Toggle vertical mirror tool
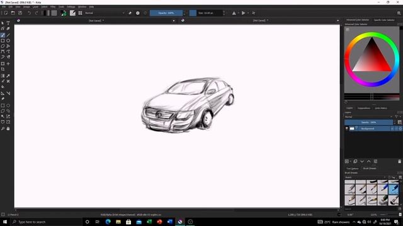The width and height of the screenshot is (403, 226). click(243, 13)
